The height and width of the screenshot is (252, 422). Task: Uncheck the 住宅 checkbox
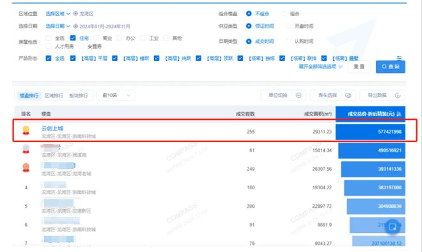73,38
